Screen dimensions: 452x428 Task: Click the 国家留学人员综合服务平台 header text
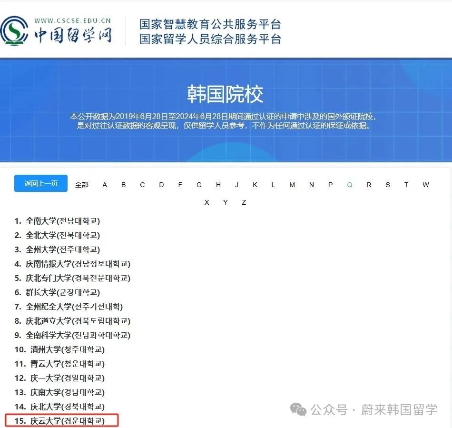point(210,39)
